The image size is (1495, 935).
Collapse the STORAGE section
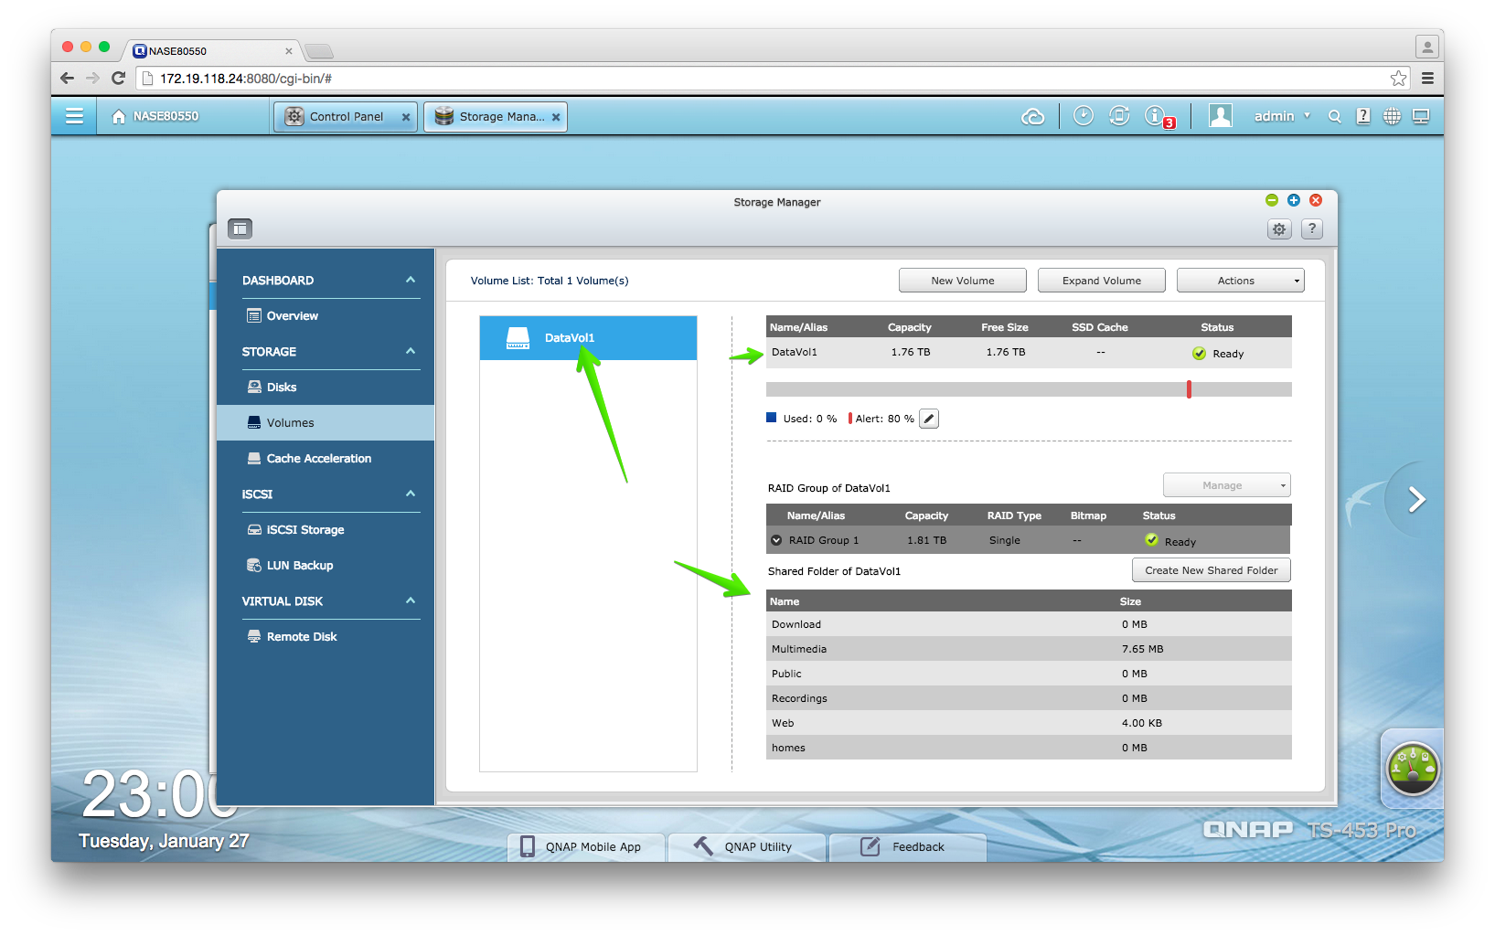coord(411,351)
